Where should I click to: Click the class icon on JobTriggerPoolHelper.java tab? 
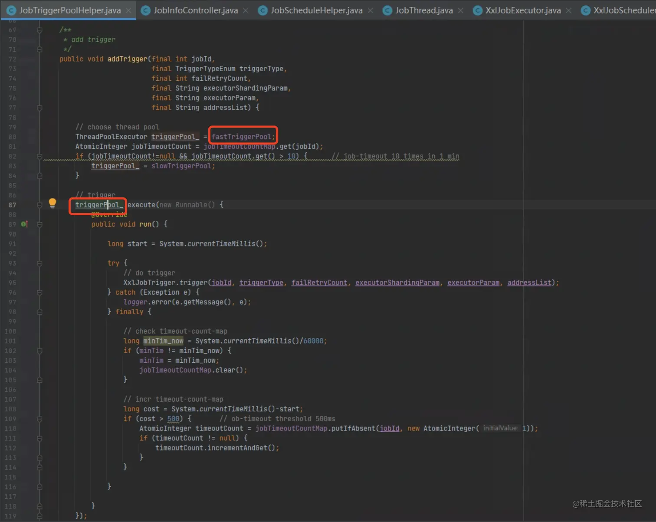(x=11, y=10)
